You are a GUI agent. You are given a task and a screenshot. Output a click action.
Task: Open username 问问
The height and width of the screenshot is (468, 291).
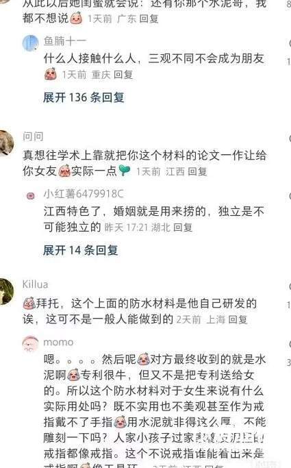(33, 136)
